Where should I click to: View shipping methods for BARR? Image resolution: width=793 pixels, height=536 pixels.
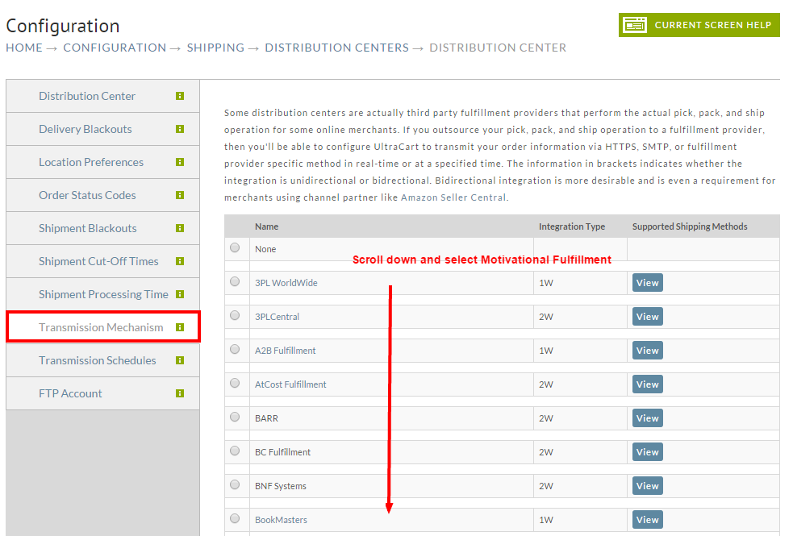point(647,418)
